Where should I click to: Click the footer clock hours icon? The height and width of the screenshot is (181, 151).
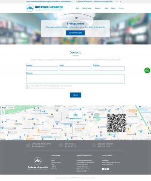tap(94, 145)
